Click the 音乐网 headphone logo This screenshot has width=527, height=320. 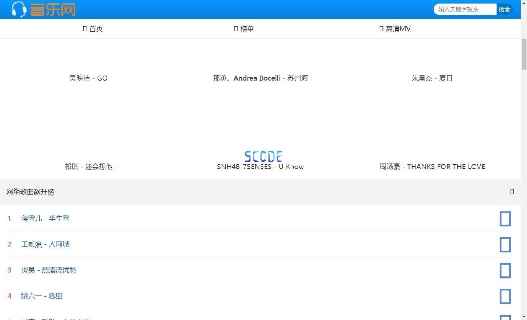(x=44, y=9)
